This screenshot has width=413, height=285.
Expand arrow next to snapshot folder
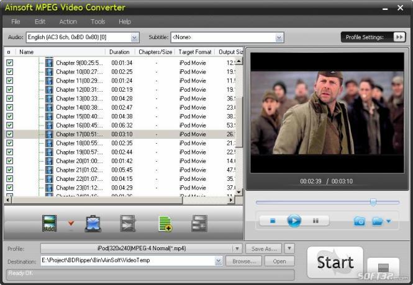coord(389,221)
